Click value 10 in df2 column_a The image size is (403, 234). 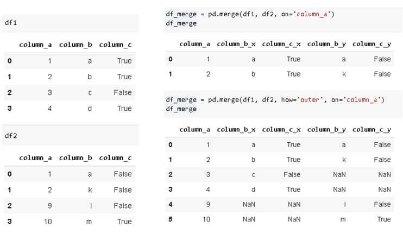point(47,222)
